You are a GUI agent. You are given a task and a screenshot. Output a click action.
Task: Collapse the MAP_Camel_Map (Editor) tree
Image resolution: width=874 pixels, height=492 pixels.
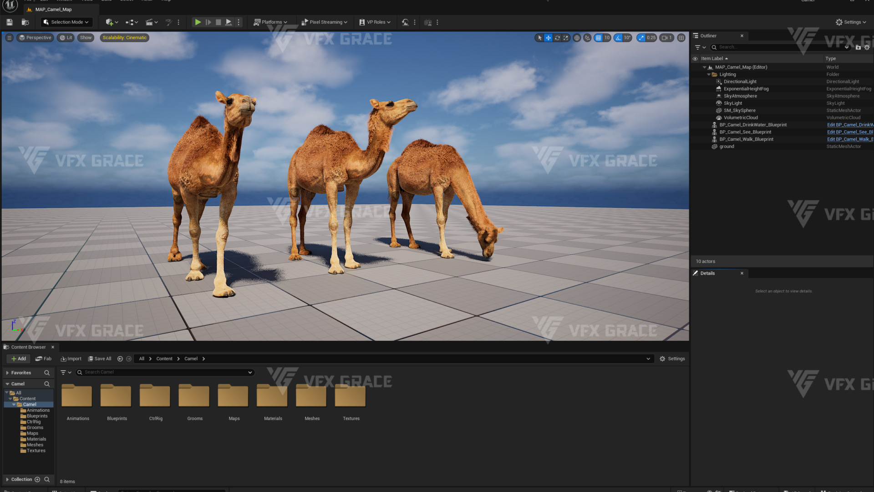tap(705, 67)
